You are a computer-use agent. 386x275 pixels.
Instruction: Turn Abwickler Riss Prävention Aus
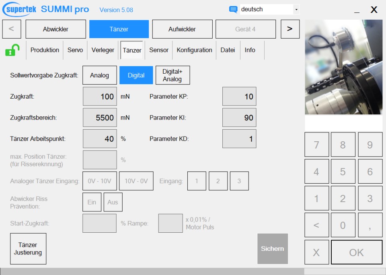(x=113, y=202)
